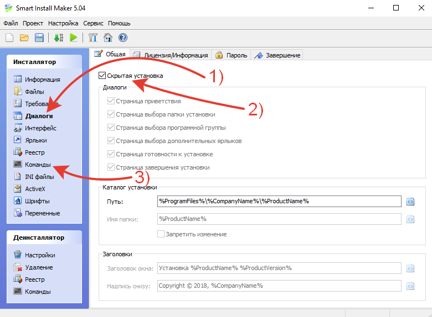Click the Open project folder icon
Image resolution: width=432 pixels, height=317 pixels.
pos(24,38)
